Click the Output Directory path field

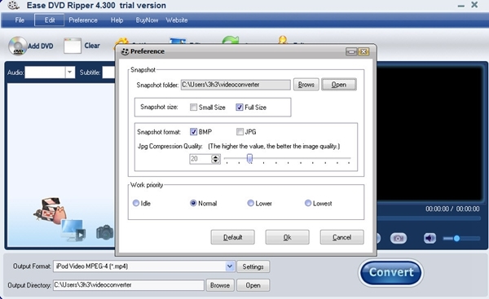pyautogui.click(x=129, y=285)
